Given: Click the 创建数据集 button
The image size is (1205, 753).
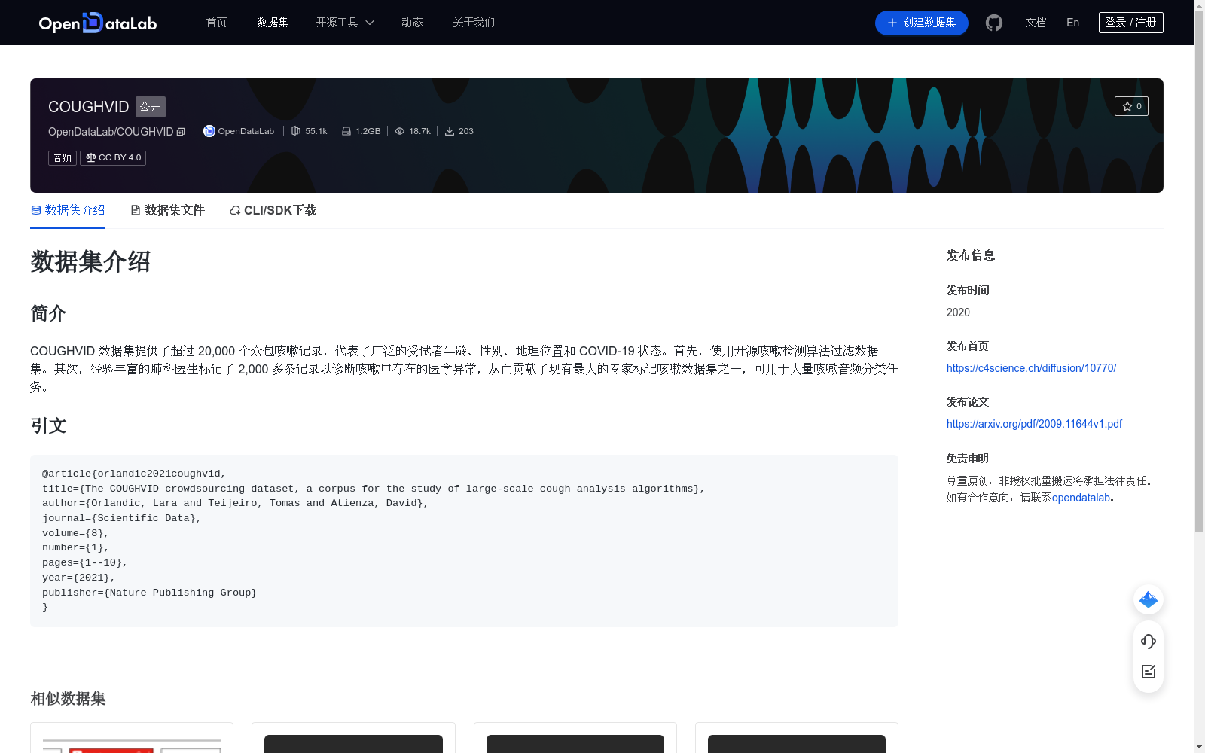Looking at the screenshot, I should coord(922,23).
